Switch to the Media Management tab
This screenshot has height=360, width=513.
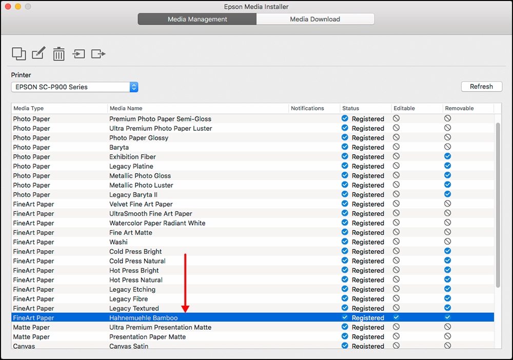tap(198, 19)
